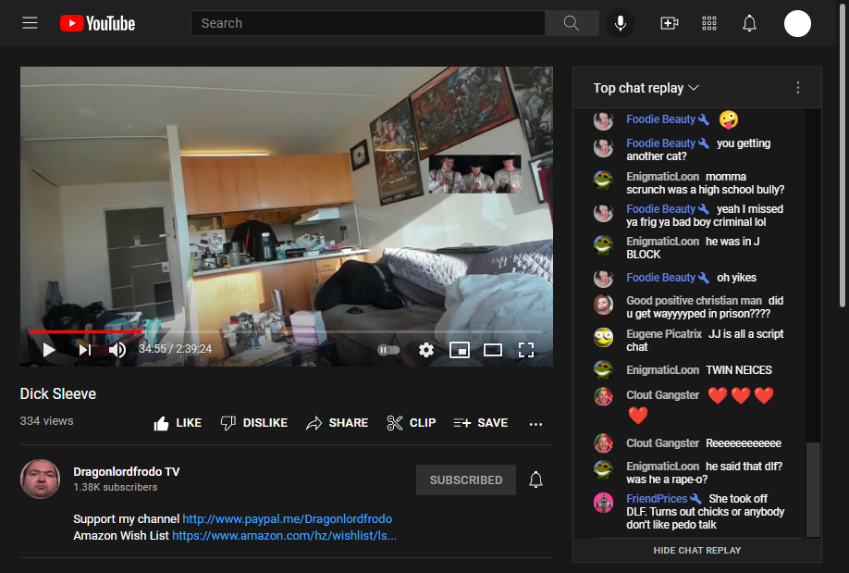Viewport: 849px width, 573px height.
Task: Open the hamburger guide menu
Action: [x=30, y=23]
